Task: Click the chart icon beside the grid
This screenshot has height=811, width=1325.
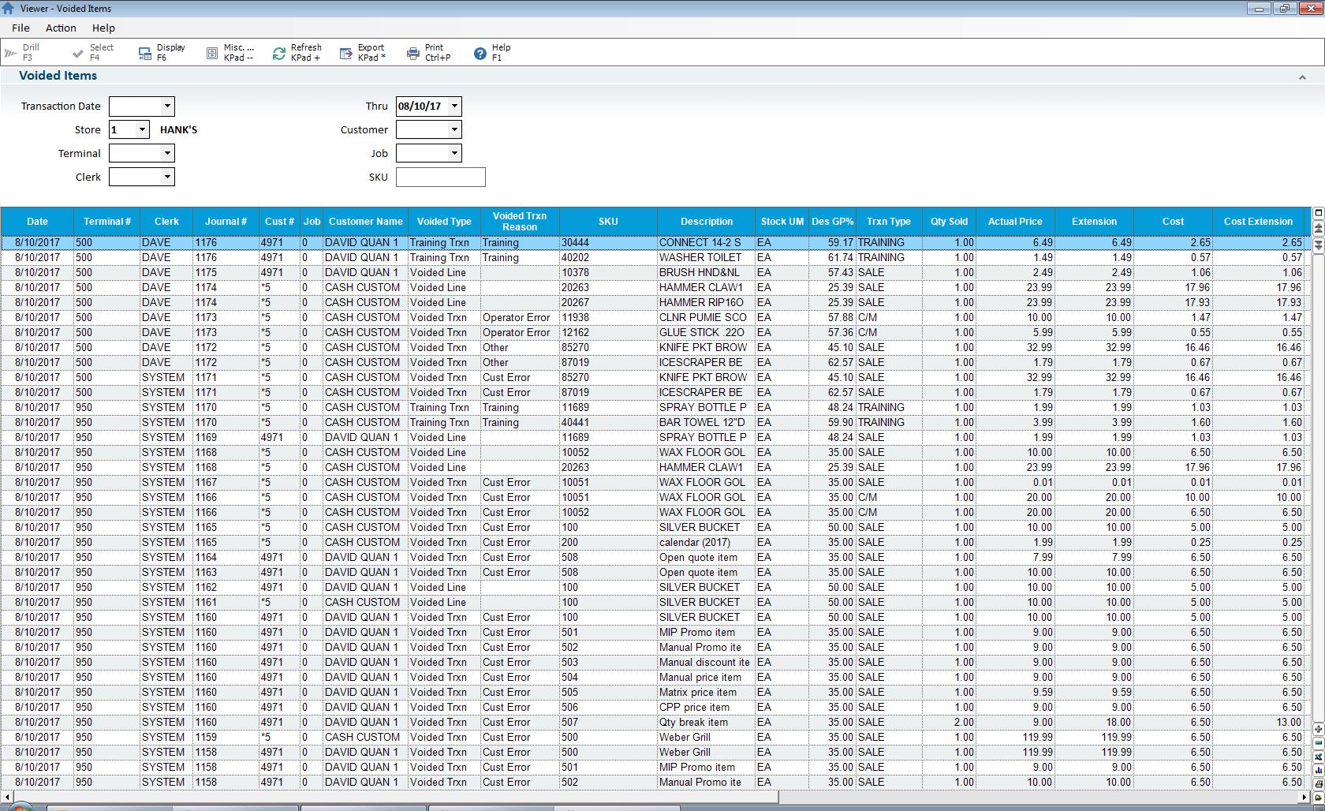Action: (1318, 770)
